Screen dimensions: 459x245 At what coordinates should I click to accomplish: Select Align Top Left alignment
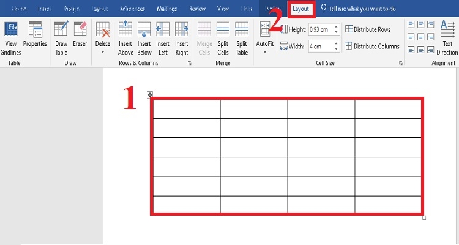pyautogui.click(x=411, y=24)
